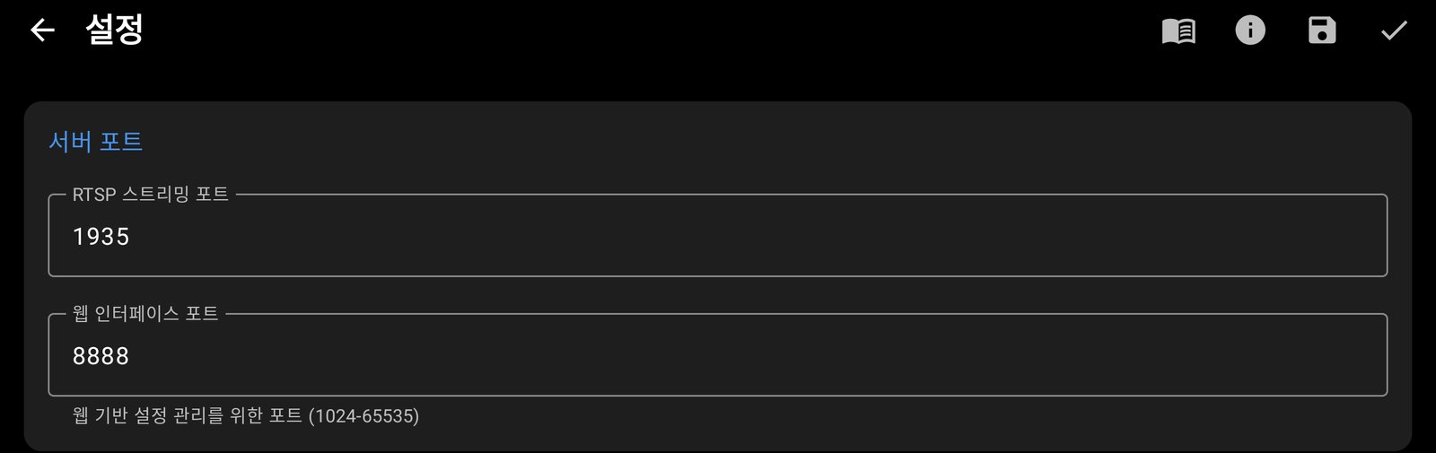Viewport: 1436px width, 453px height.
Task: Show app info via the circled i icon
Action: [1250, 30]
